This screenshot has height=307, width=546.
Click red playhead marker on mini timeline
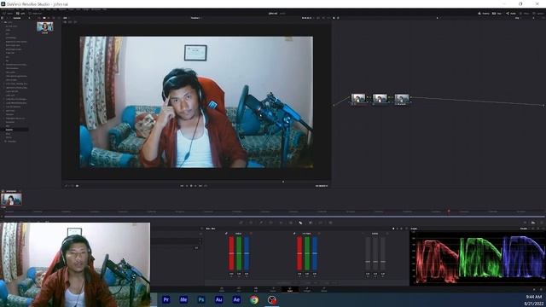point(449,211)
